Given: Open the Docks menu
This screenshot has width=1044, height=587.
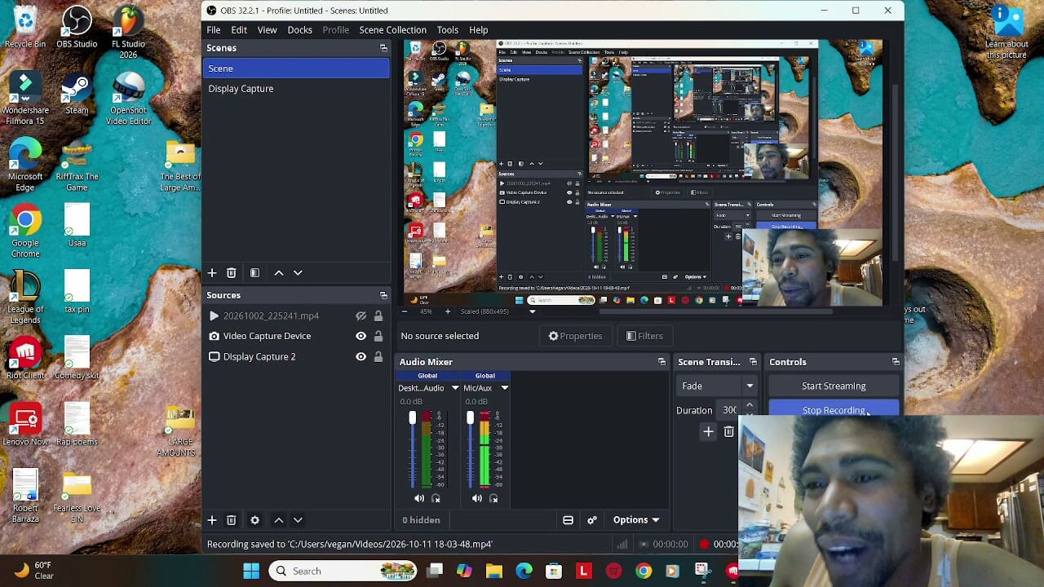Looking at the screenshot, I should click(x=299, y=30).
